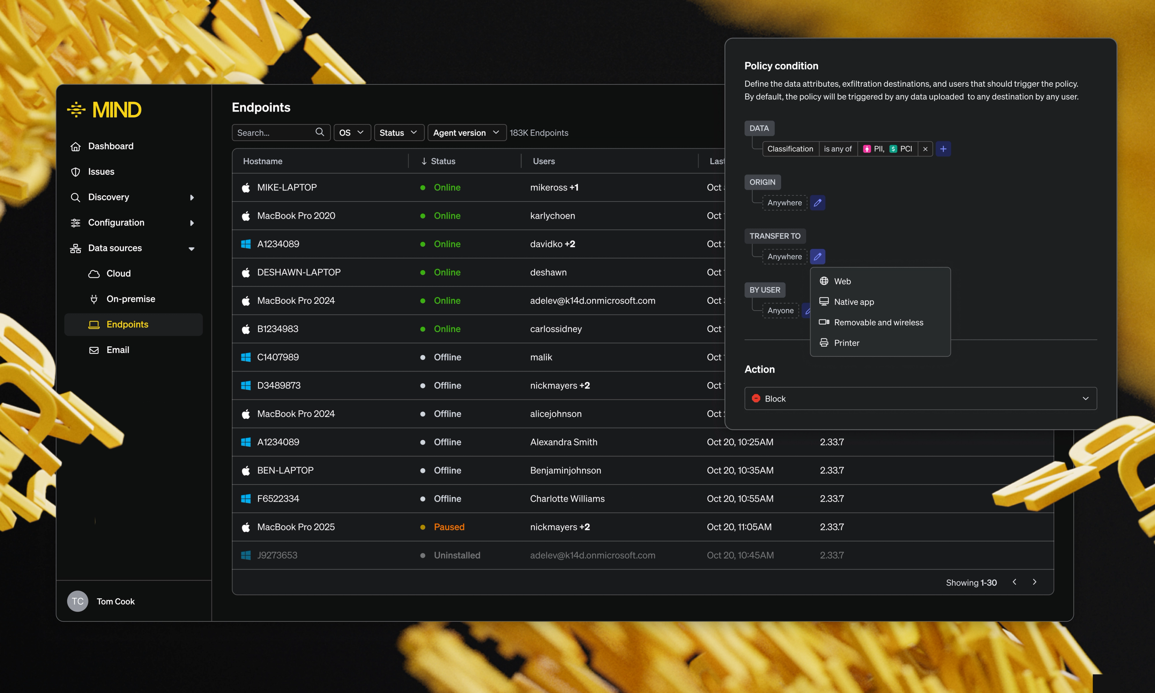Open the Dashboard home icon

click(x=75, y=146)
